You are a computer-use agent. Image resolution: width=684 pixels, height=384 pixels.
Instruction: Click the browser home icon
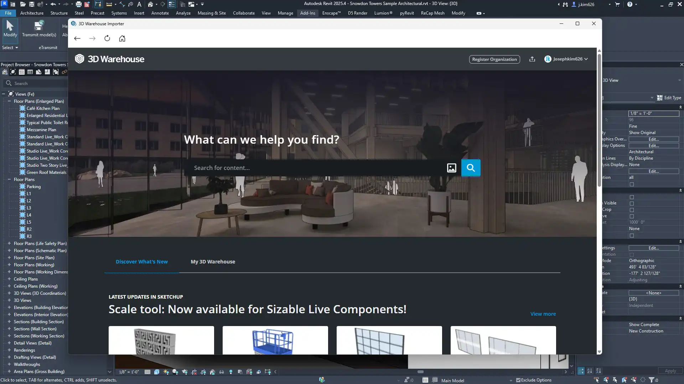(122, 38)
